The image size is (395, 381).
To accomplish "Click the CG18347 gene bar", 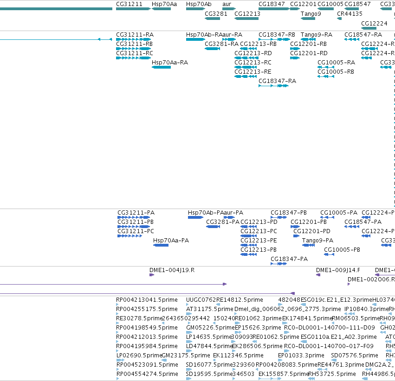I will coord(274,9).
